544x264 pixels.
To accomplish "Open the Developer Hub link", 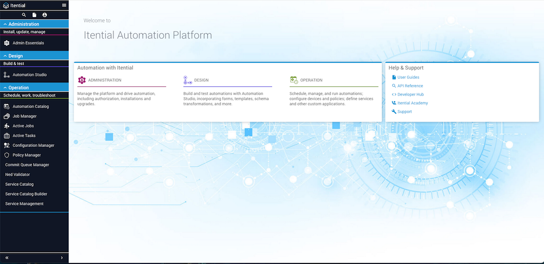I will click(x=411, y=94).
